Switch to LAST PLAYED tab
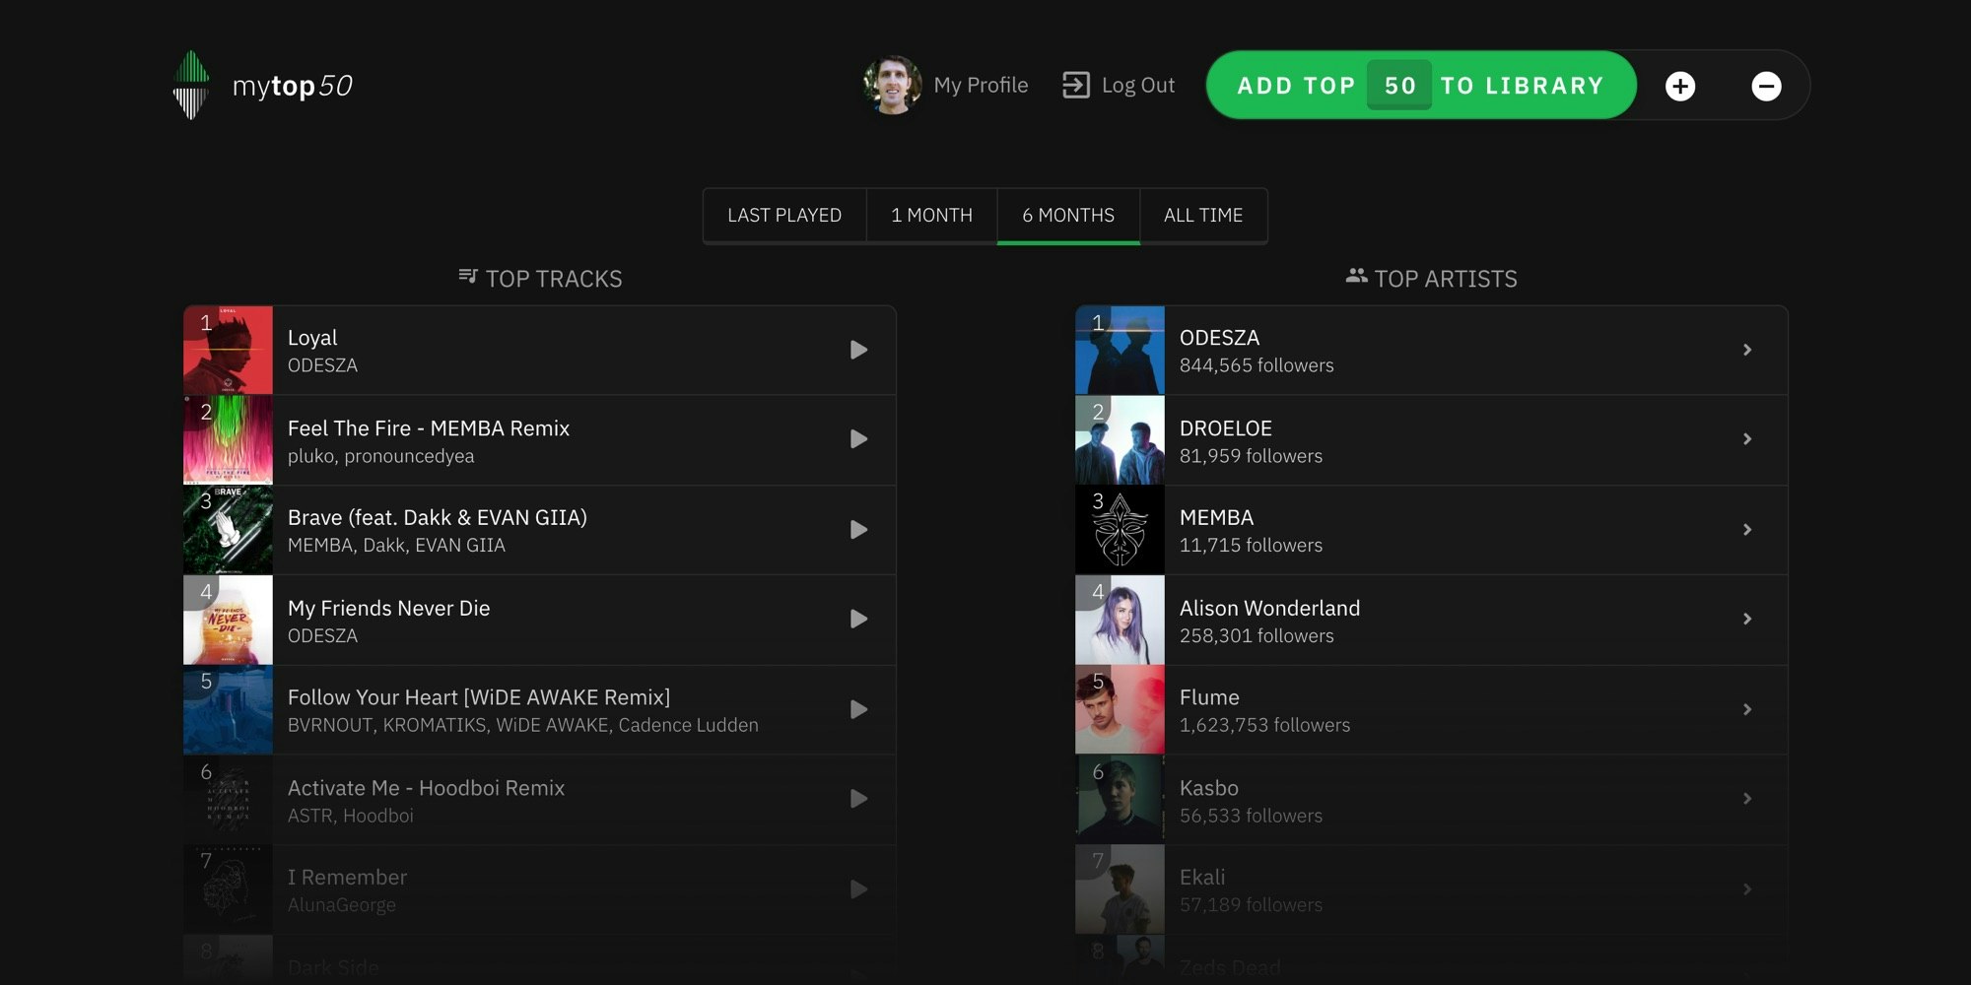 (x=784, y=215)
